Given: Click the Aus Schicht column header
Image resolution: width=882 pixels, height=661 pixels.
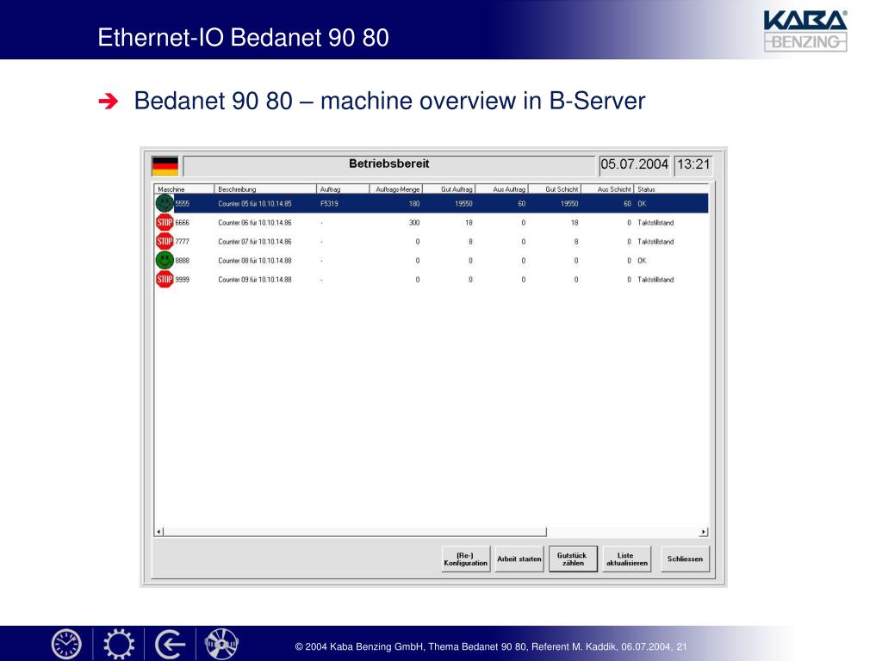Looking at the screenshot, I should [x=607, y=189].
